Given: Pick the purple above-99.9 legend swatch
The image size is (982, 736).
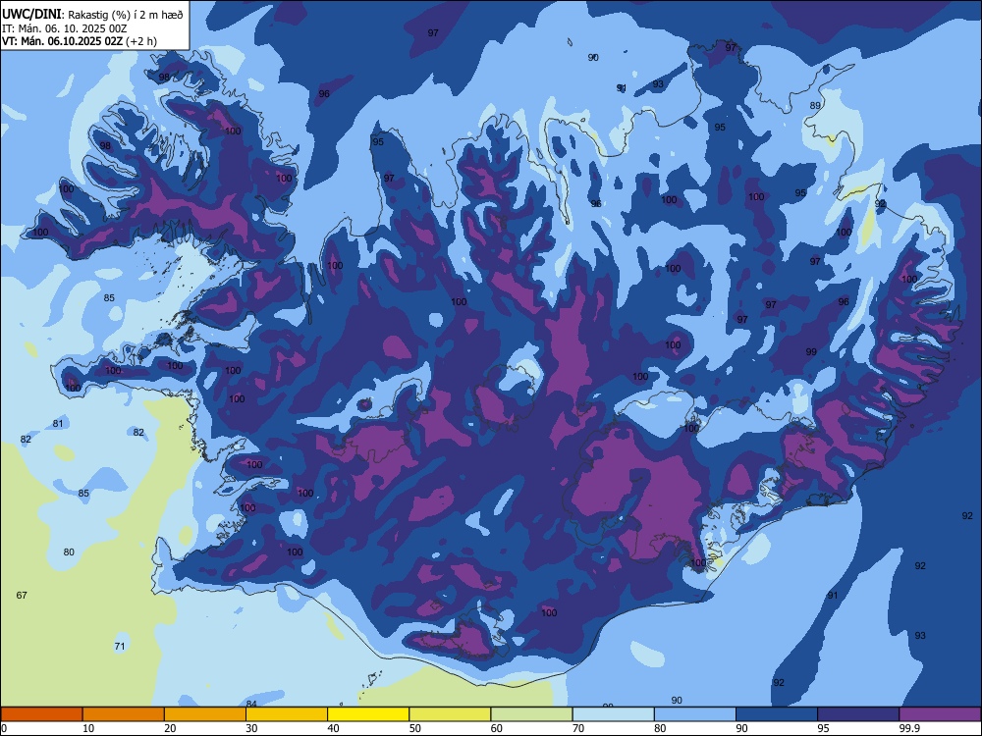Looking at the screenshot, I should point(940,714).
